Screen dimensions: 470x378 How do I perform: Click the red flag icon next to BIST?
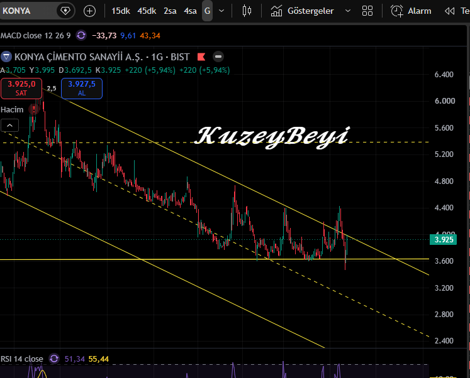(201, 57)
